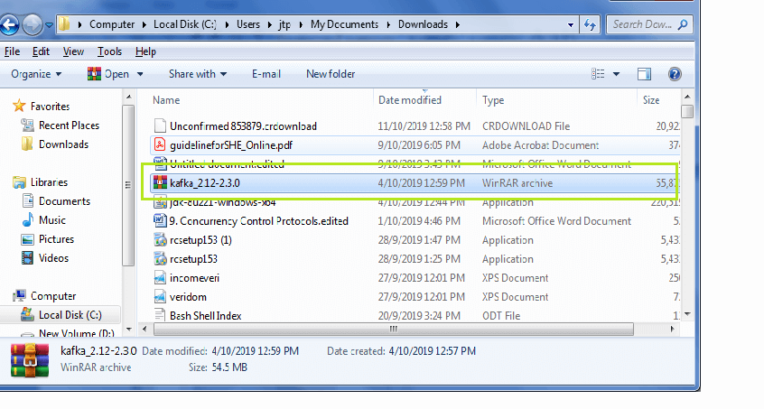Viewport: 764px width, 409px height.
Task: Click the Favorites star icon
Action: [18, 107]
